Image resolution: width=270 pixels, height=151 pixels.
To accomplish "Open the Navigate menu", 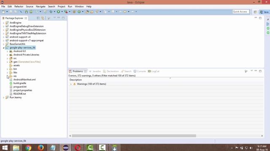I will point(40,7).
